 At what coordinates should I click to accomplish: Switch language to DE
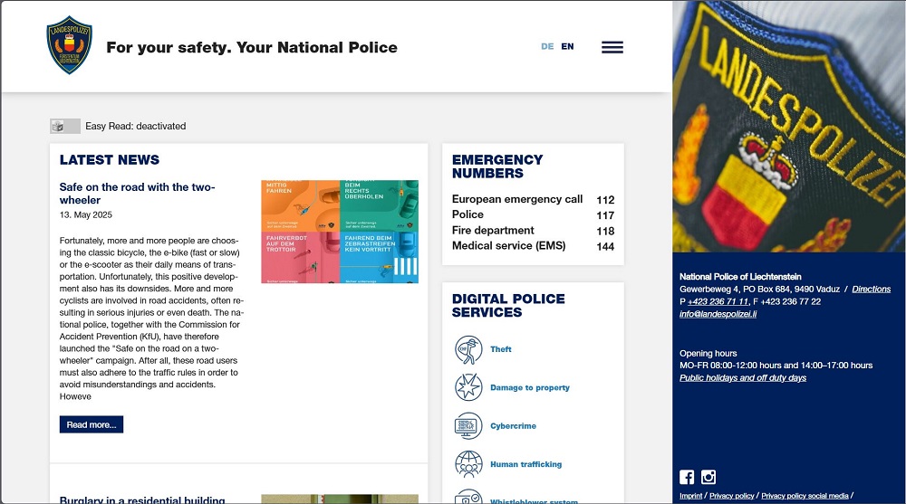pyautogui.click(x=547, y=46)
